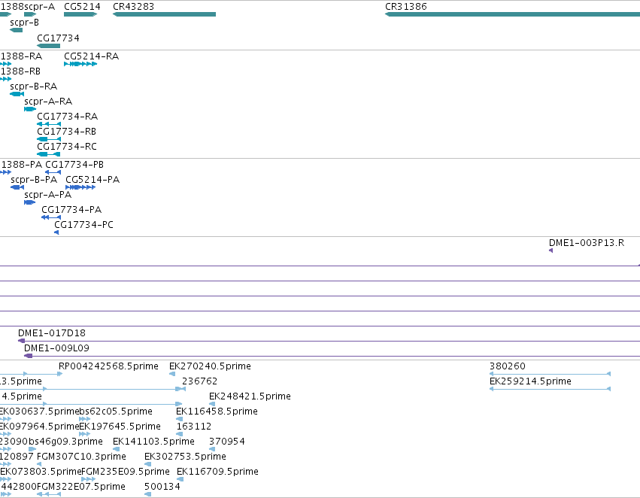Open the scpr-A-RA transcript label

(48, 102)
